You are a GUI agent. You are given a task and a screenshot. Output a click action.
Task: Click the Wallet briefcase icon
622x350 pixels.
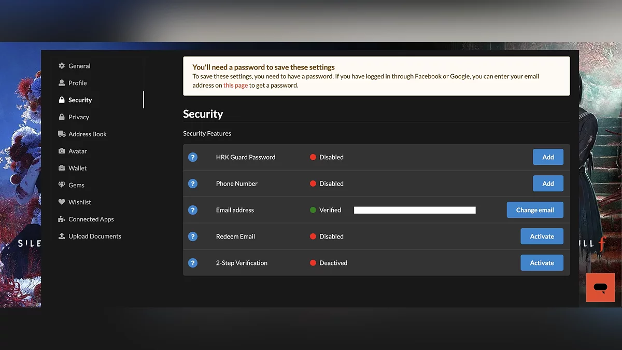click(x=62, y=168)
